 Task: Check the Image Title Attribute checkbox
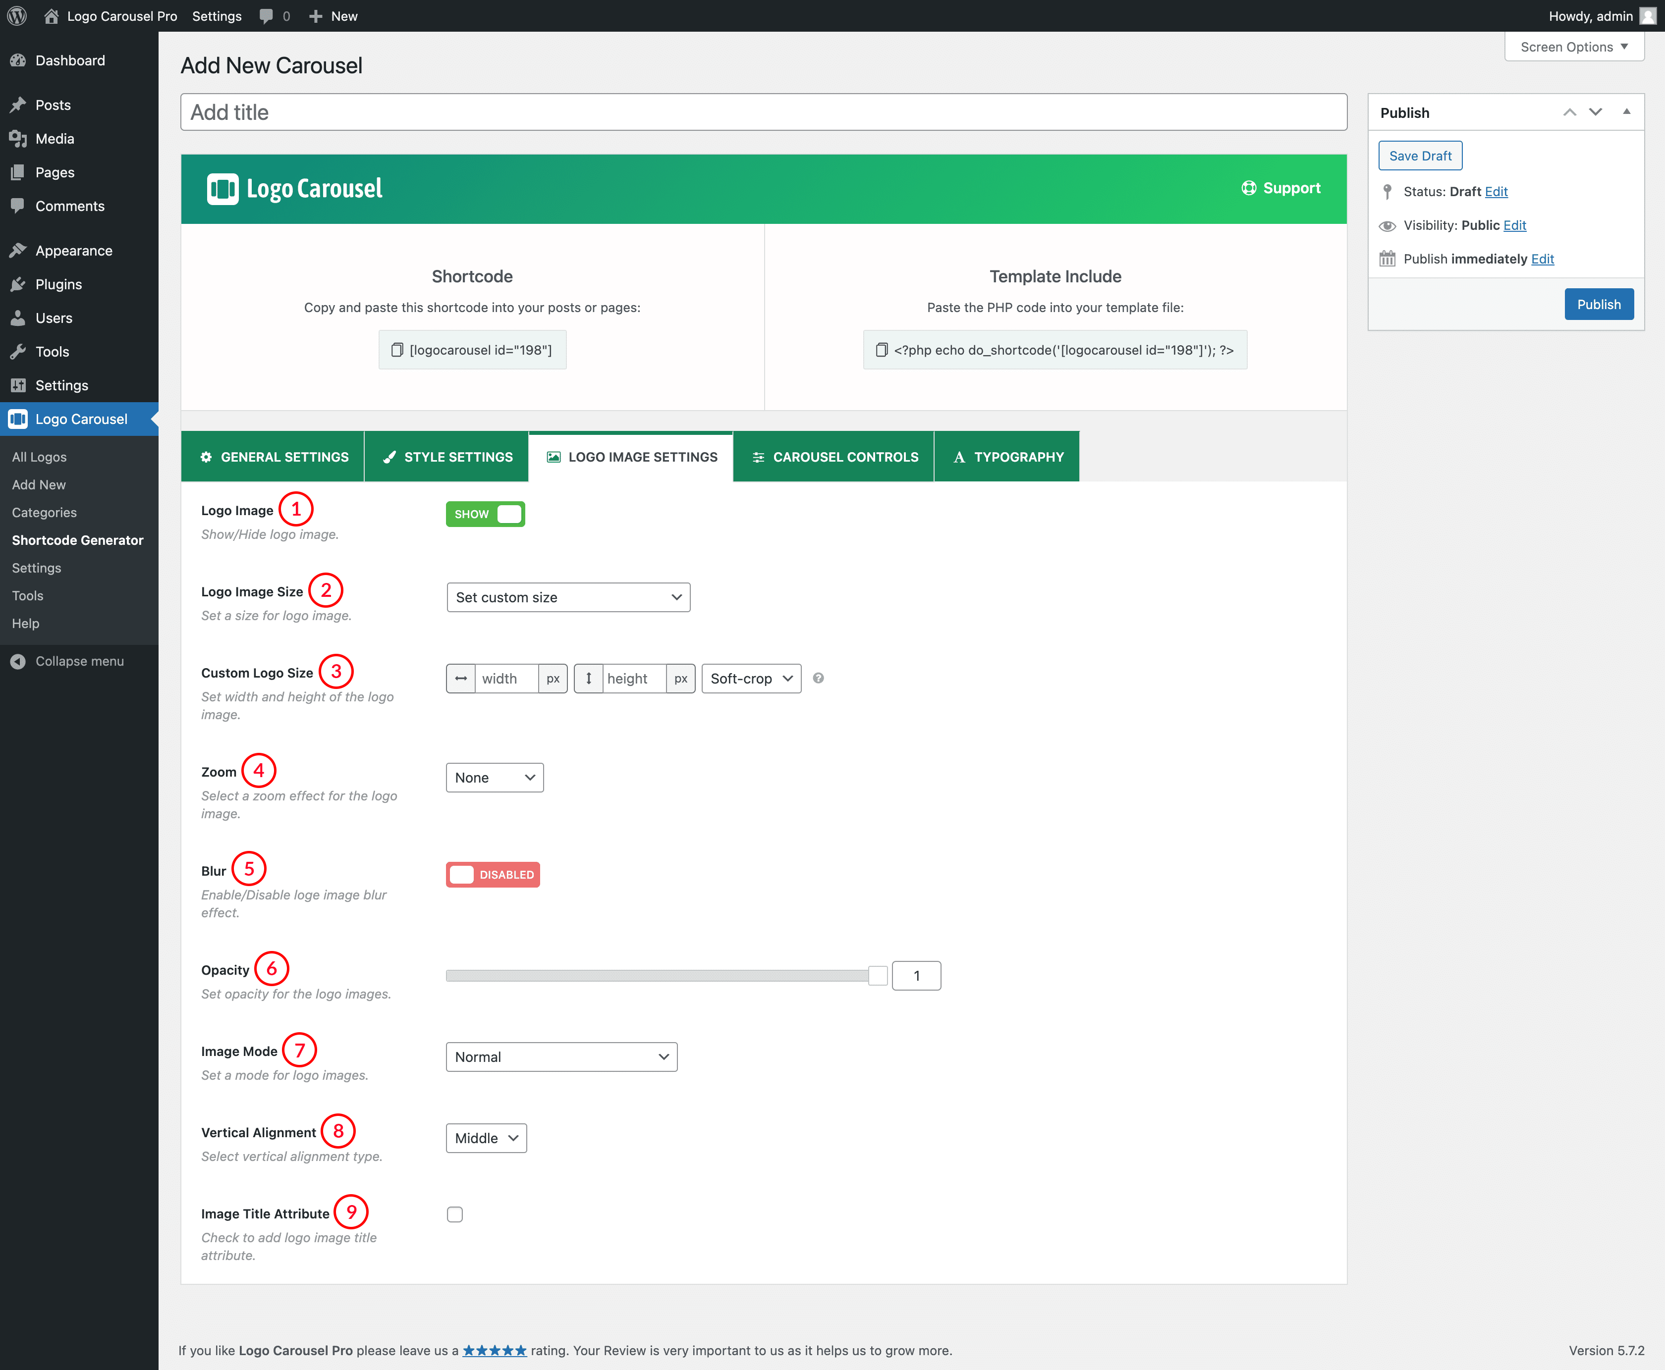coord(455,1214)
